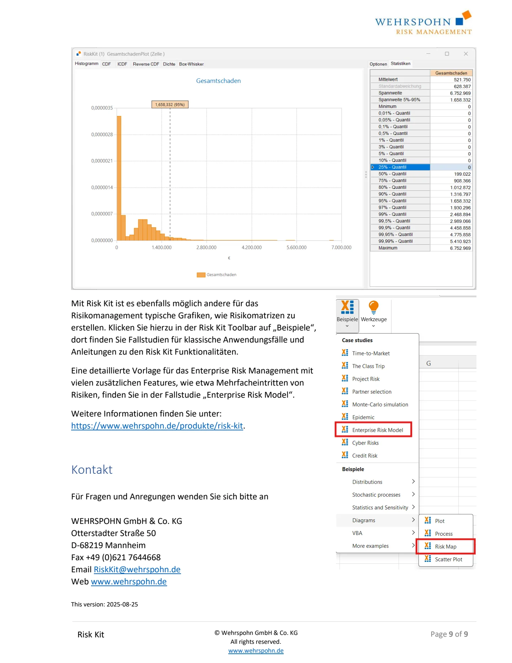
Task: Click the Scatter Plot submenu icon
Action: [428, 559]
